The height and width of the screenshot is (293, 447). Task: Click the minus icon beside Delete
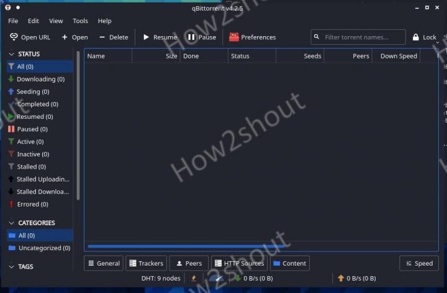click(x=102, y=37)
